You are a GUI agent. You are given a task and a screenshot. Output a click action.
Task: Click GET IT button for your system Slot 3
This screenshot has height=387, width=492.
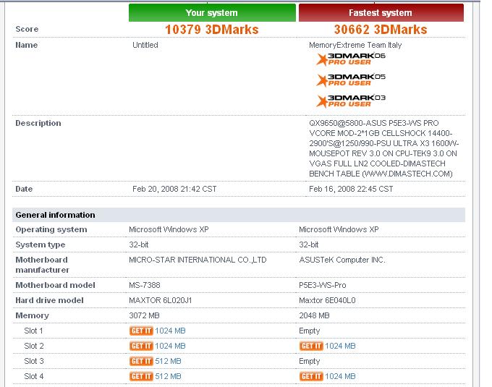[x=141, y=361]
